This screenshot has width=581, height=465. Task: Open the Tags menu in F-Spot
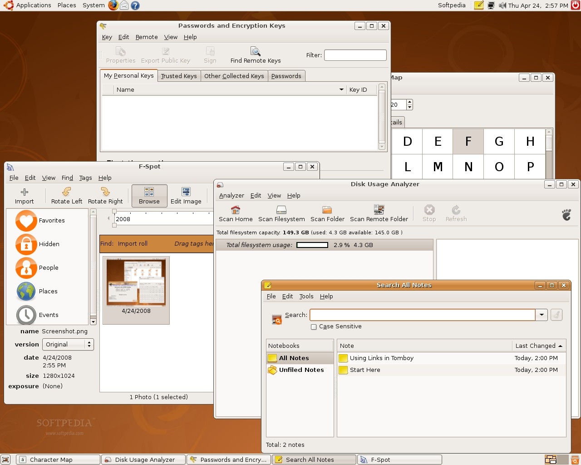click(x=85, y=178)
